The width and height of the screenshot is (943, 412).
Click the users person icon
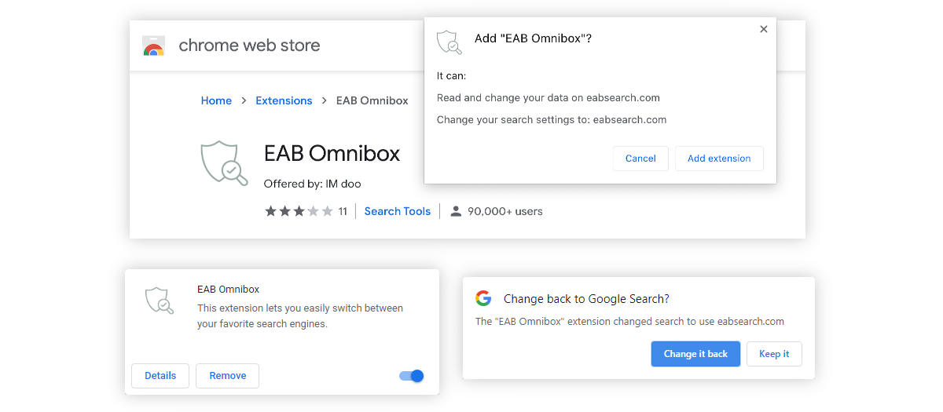(x=456, y=211)
